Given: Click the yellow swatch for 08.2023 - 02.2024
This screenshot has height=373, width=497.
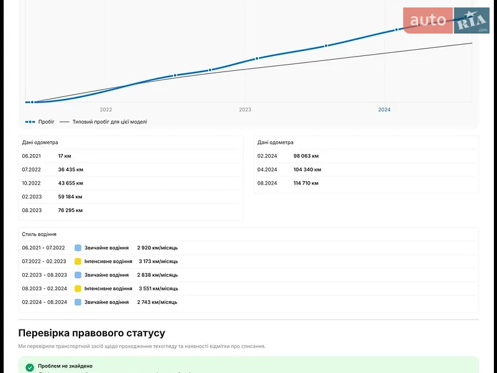Looking at the screenshot, I should [78, 288].
